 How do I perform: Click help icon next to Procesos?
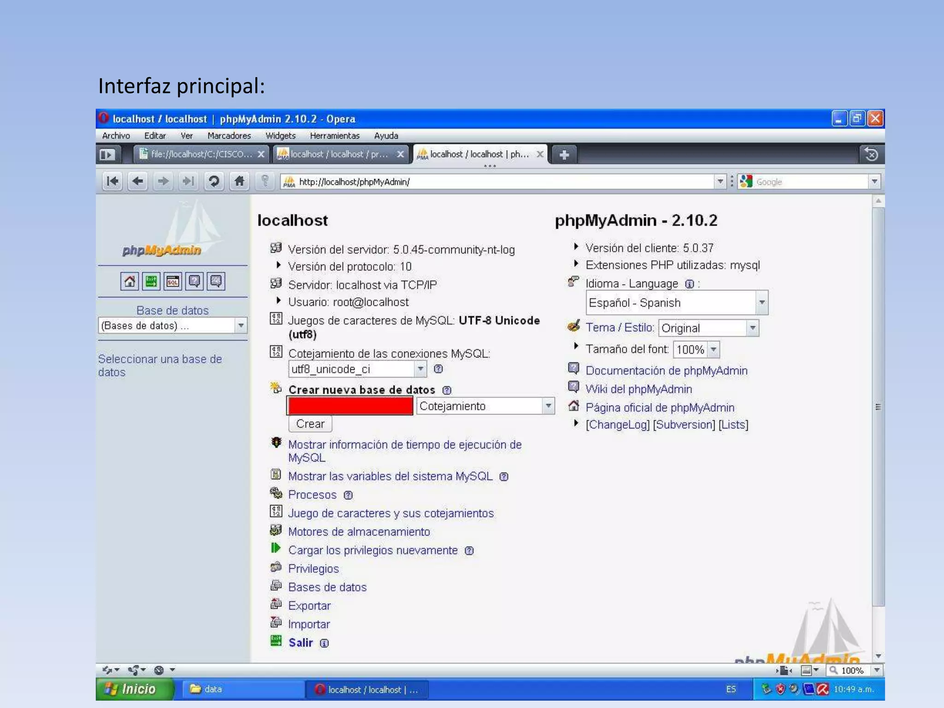[x=348, y=495]
